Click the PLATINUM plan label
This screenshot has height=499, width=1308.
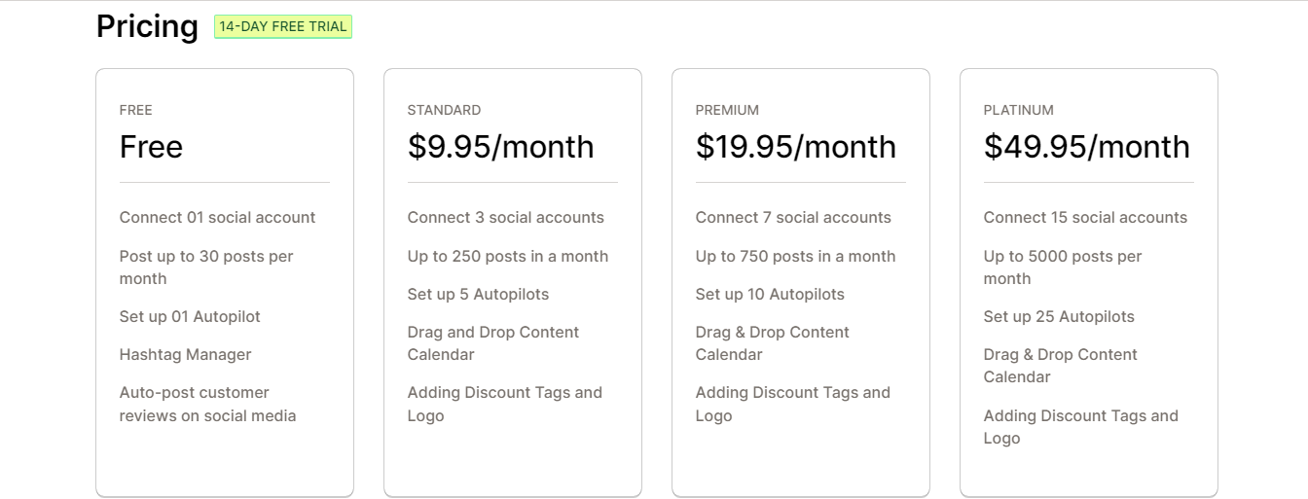[x=1018, y=110]
